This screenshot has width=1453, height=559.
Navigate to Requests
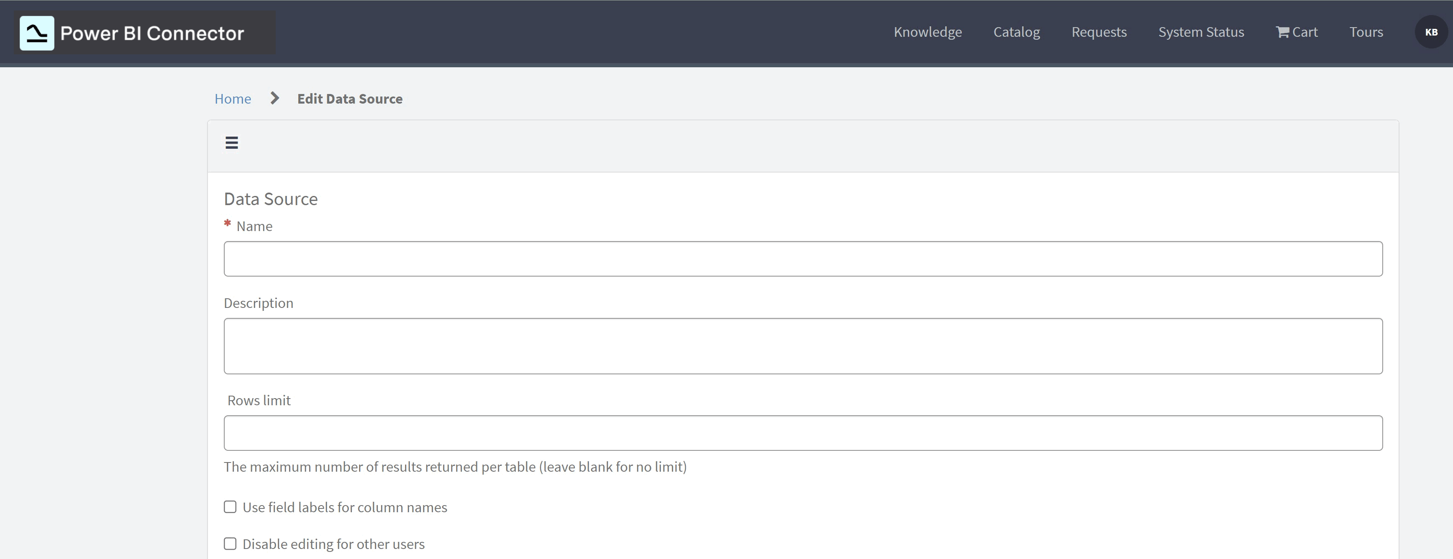(x=1099, y=32)
